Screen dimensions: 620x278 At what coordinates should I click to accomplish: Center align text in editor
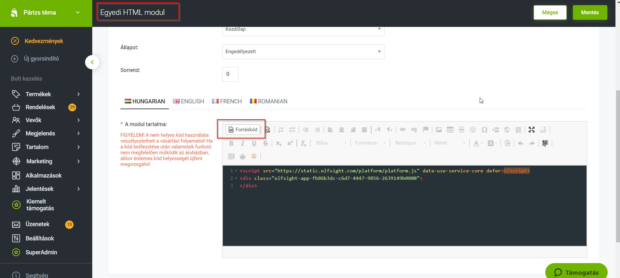pos(341,130)
